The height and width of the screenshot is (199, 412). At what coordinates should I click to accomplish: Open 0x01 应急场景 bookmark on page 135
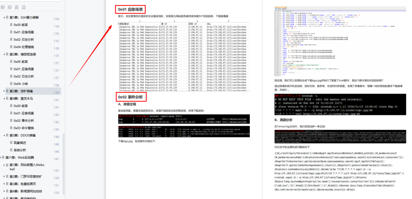24,32
